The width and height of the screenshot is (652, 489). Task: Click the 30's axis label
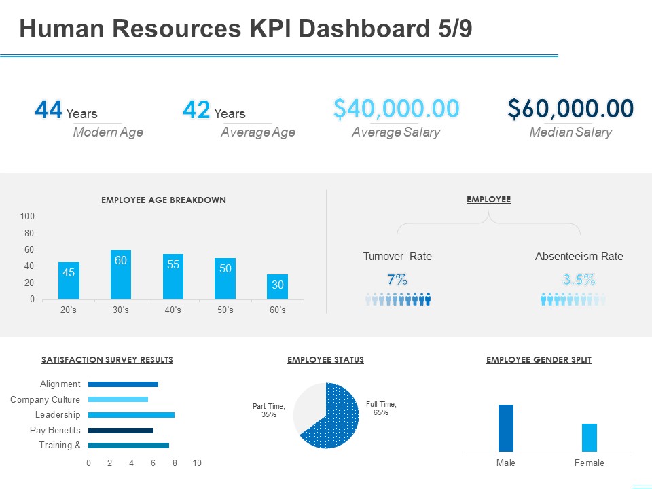[x=121, y=310]
